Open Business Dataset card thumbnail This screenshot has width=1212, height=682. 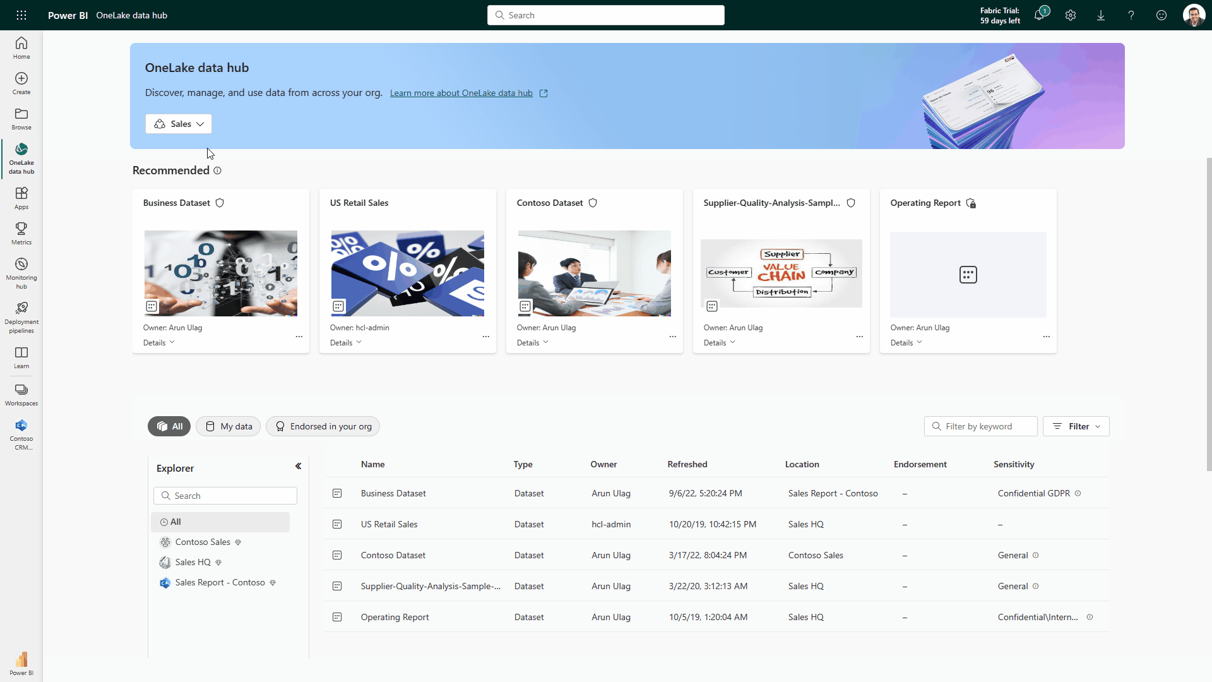(x=221, y=273)
